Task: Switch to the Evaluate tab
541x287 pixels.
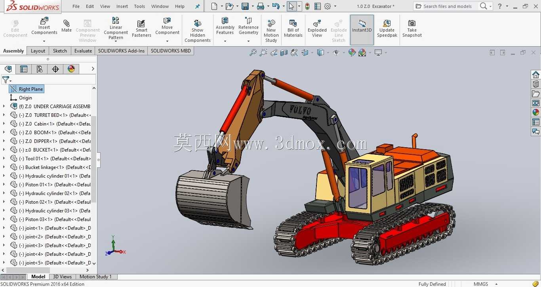Action: pyautogui.click(x=83, y=51)
